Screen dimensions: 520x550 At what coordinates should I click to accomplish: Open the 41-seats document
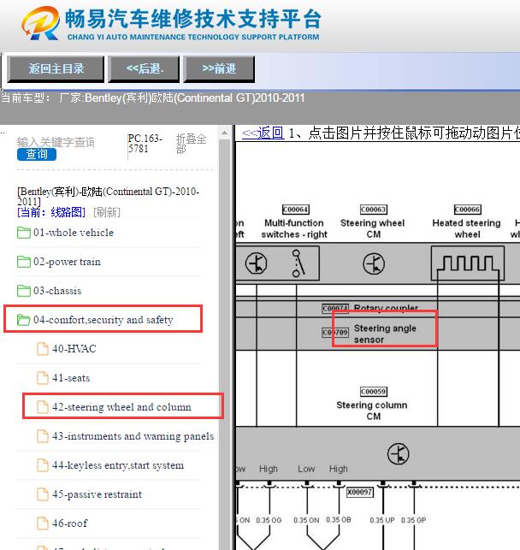[71, 378]
